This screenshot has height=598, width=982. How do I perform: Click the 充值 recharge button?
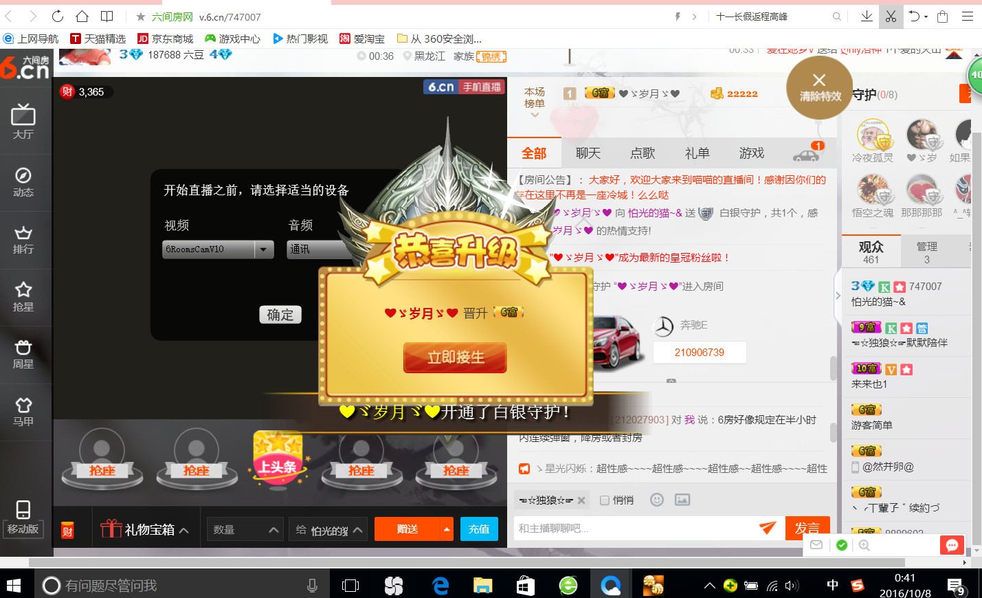tap(479, 529)
